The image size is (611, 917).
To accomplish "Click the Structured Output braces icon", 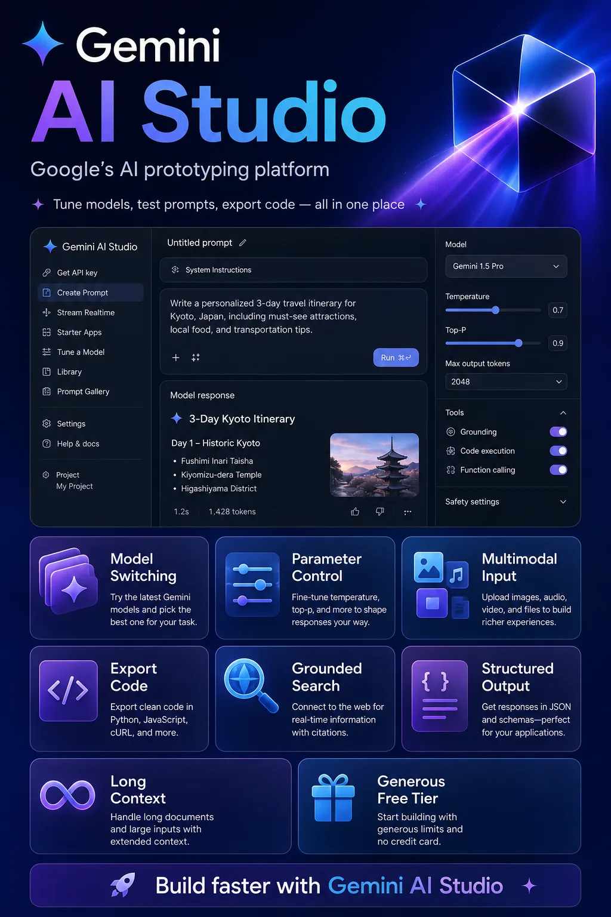I will tap(440, 696).
